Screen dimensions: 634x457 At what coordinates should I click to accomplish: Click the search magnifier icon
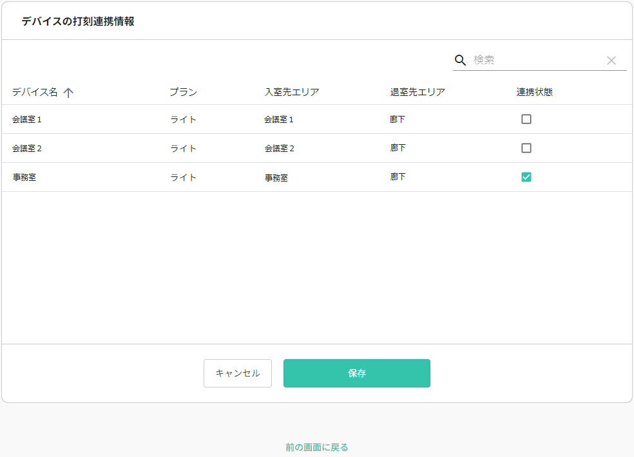[x=460, y=60]
